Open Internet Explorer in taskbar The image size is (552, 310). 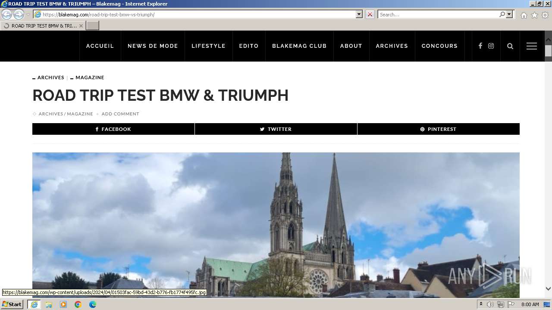point(34,304)
